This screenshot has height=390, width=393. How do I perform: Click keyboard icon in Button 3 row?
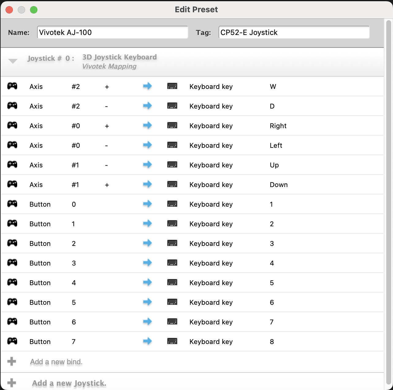(x=172, y=263)
